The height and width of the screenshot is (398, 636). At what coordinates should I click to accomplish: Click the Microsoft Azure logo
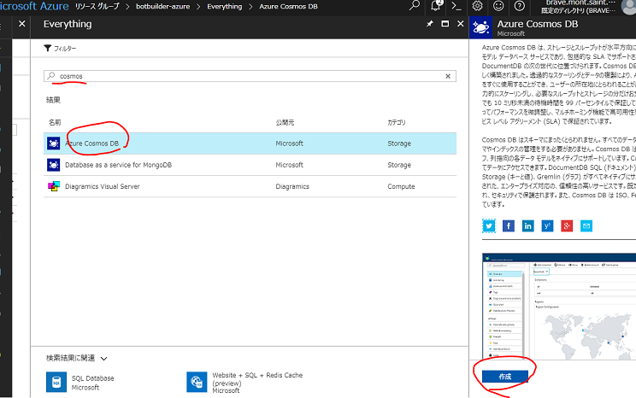pyautogui.click(x=34, y=7)
